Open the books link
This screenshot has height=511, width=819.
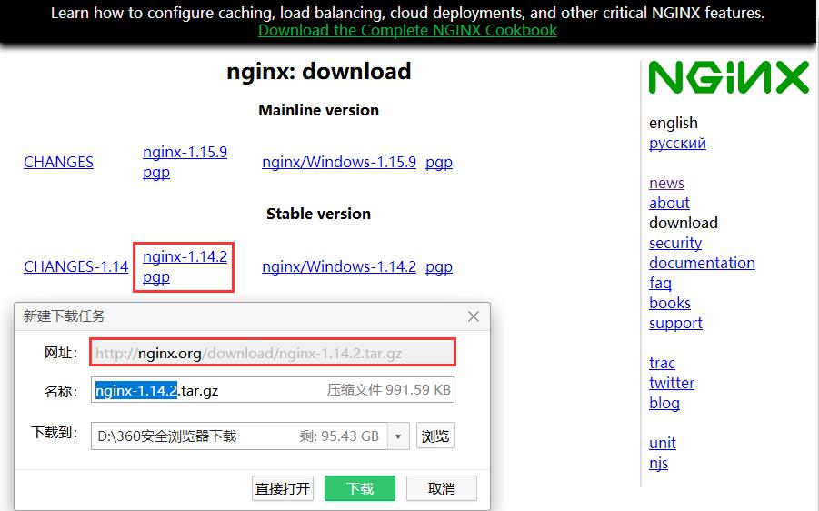pyautogui.click(x=670, y=303)
